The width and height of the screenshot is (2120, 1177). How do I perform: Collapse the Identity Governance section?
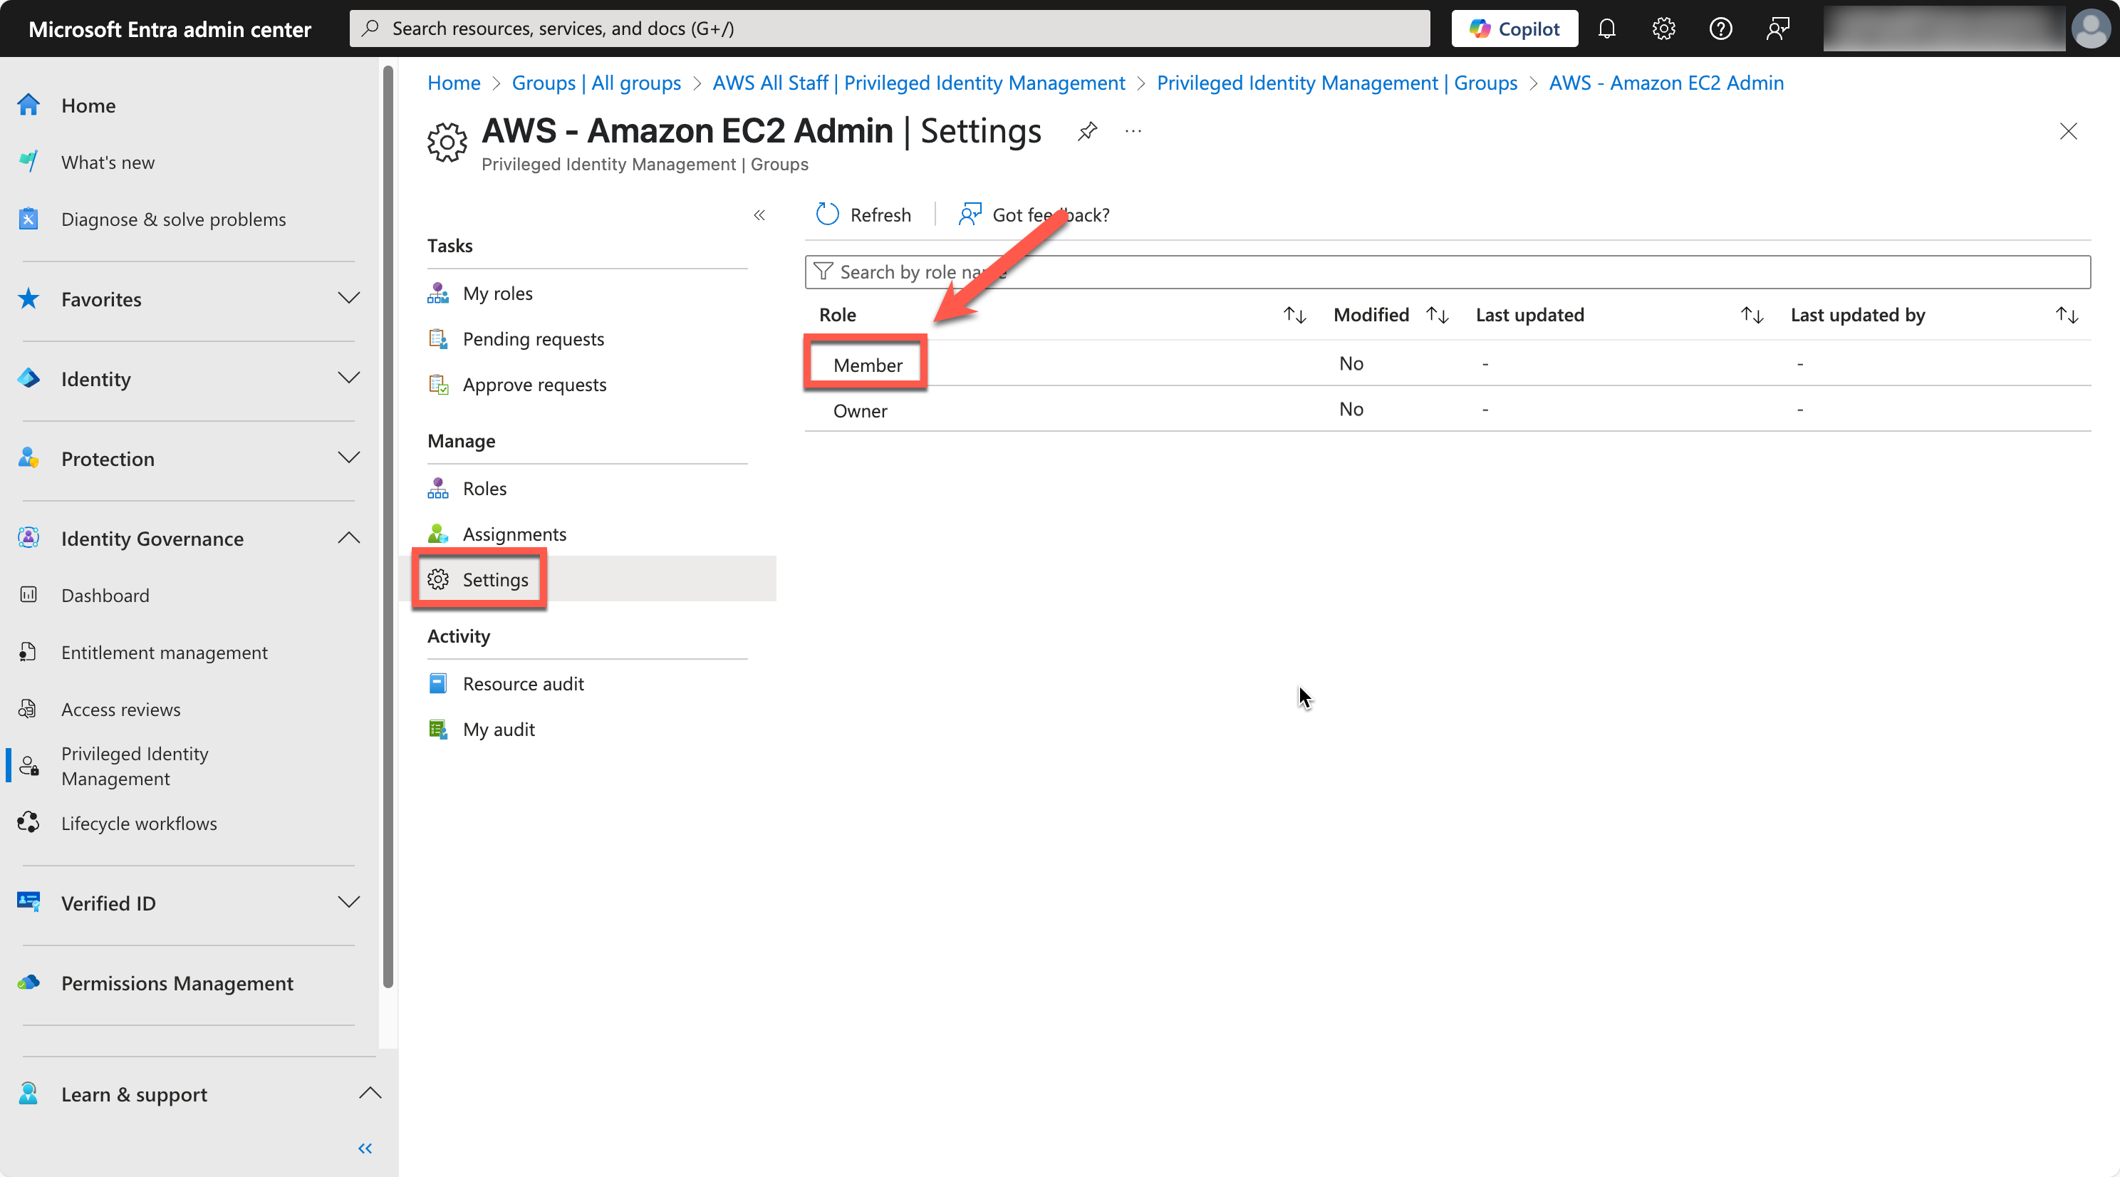pyautogui.click(x=349, y=537)
